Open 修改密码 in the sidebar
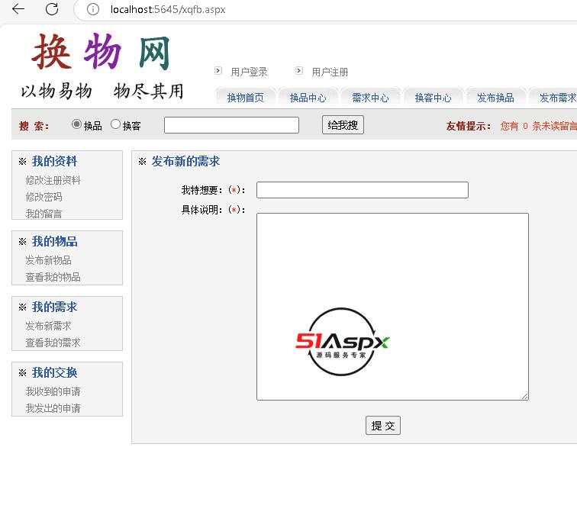577x531 pixels. click(44, 197)
